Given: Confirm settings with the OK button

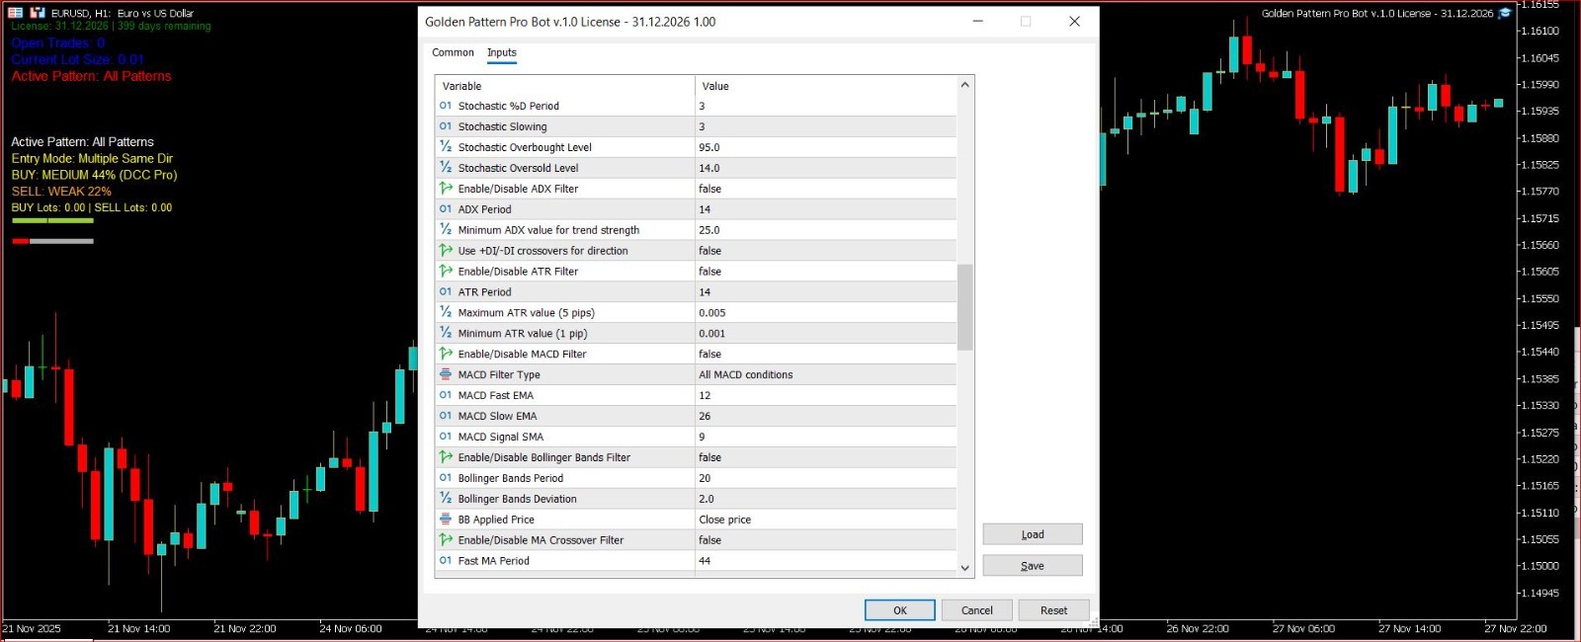Looking at the screenshot, I should pyautogui.click(x=900, y=610).
